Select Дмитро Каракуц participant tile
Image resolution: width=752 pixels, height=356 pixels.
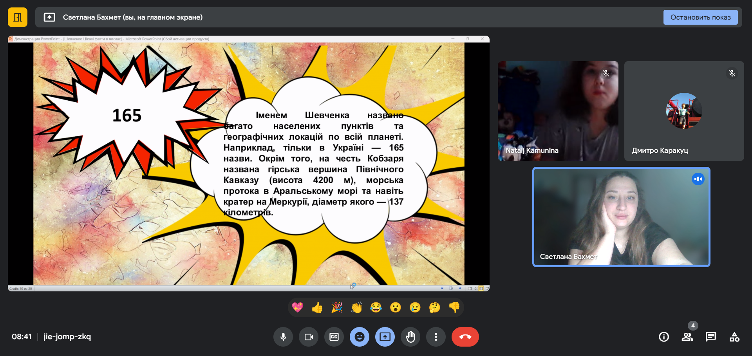(684, 111)
